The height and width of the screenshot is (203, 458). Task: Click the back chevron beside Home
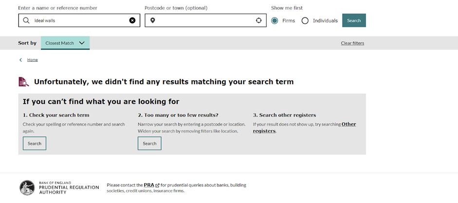tap(20, 60)
